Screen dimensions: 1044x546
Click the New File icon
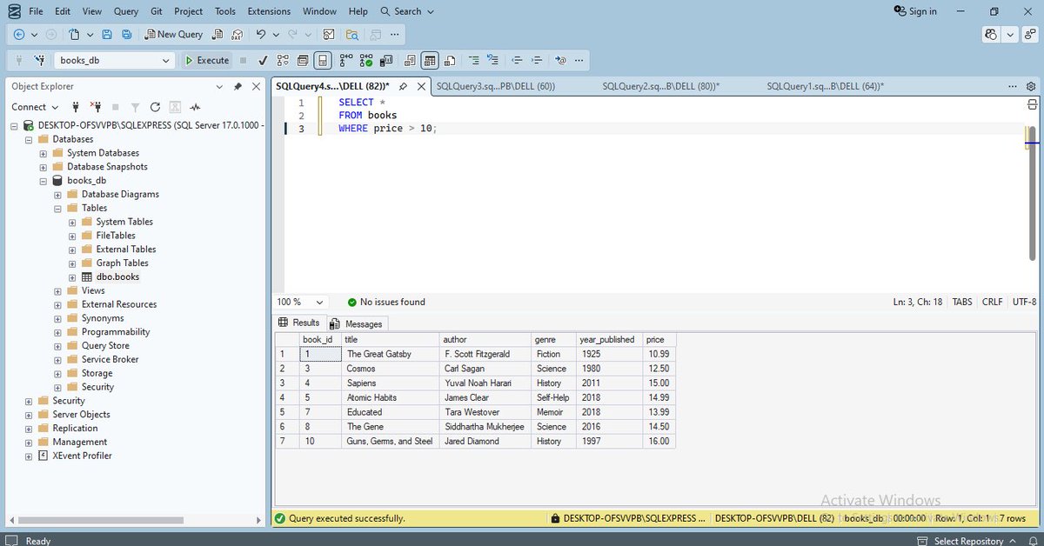pos(75,34)
